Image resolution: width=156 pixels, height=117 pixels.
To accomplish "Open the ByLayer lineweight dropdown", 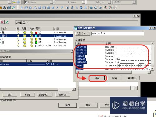I will tap(109, 2).
